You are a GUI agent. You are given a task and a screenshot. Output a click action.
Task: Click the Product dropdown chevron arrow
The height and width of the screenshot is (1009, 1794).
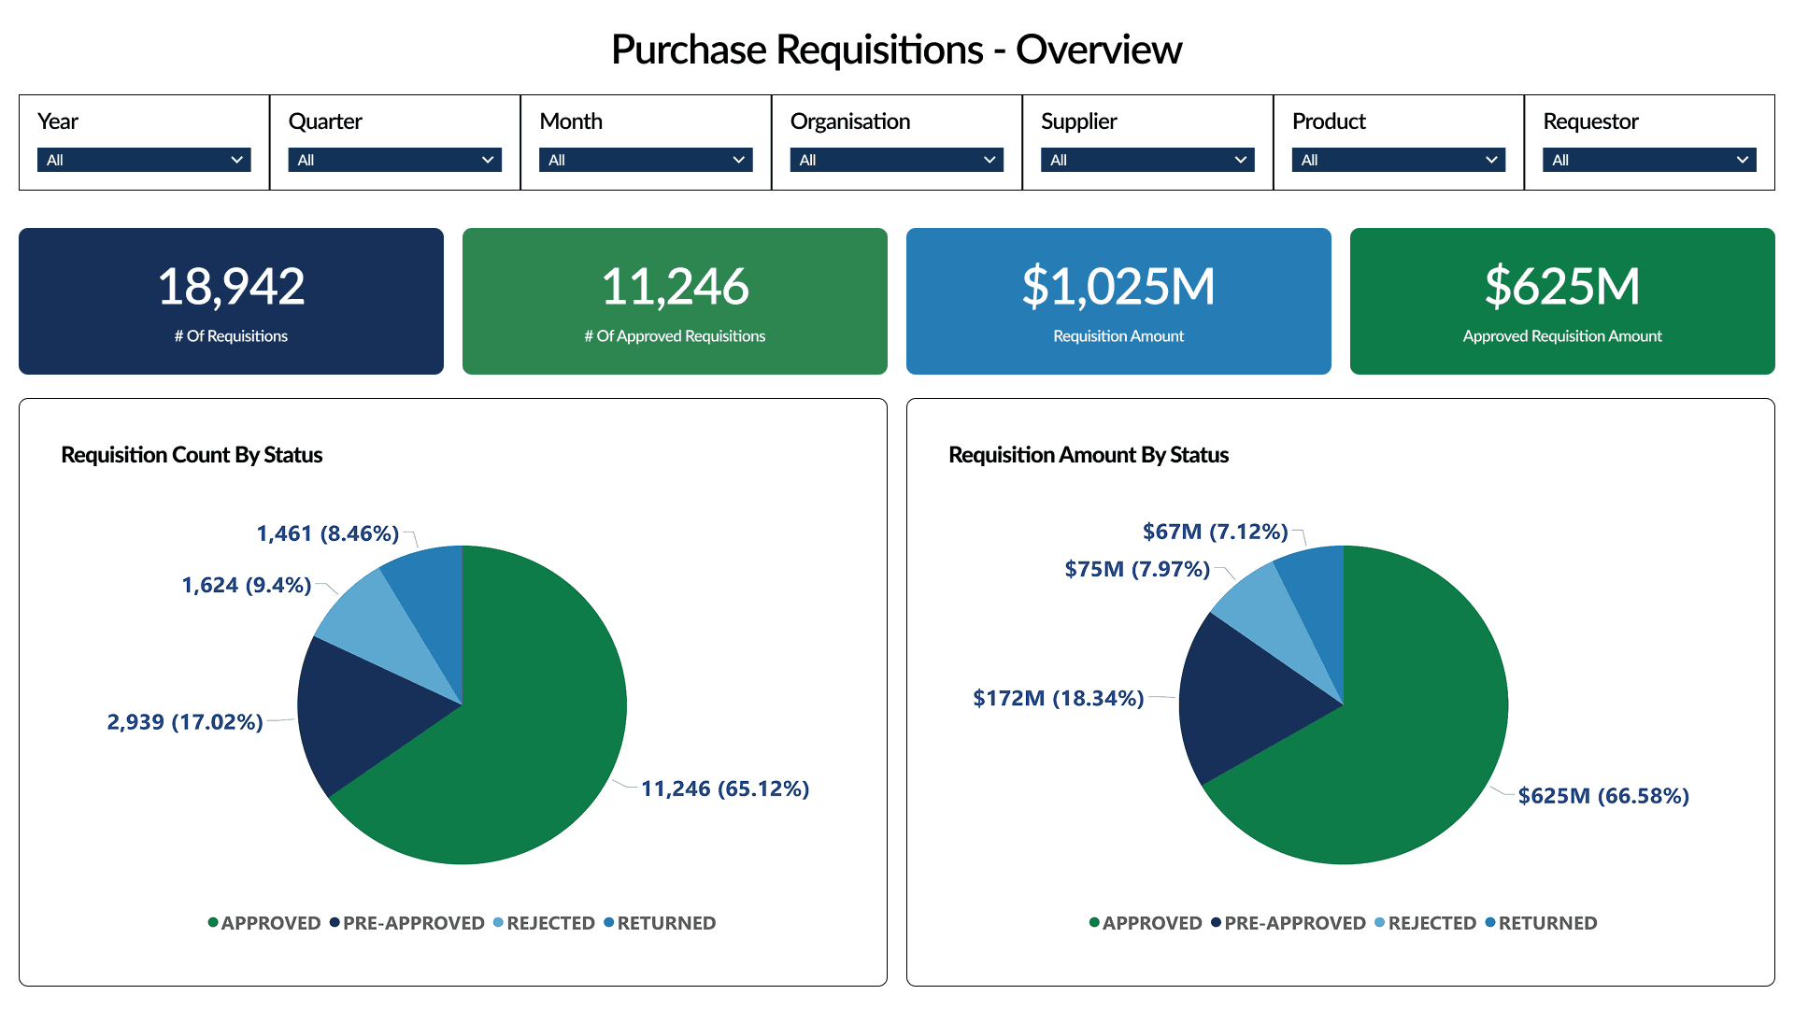point(1491,160)
